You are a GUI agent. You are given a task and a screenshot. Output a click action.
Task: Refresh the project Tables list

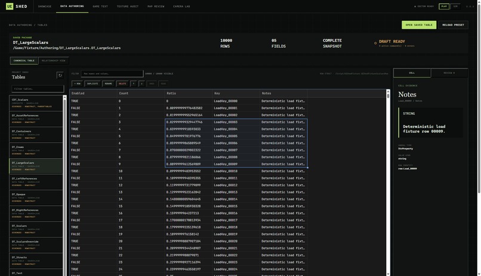(60, 75)
